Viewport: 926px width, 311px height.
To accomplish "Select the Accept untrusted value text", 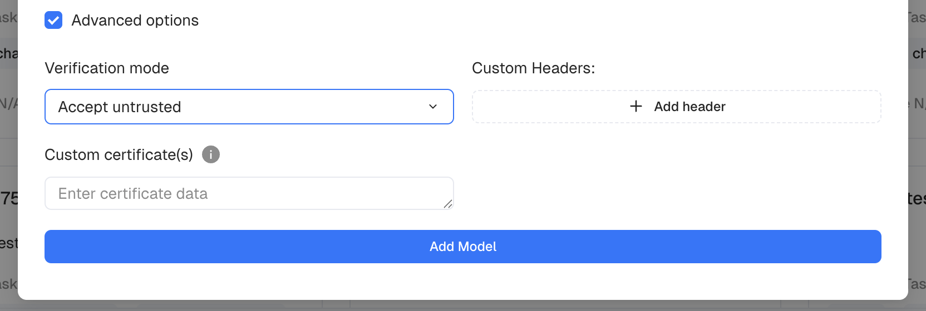I will click(120, 107).
